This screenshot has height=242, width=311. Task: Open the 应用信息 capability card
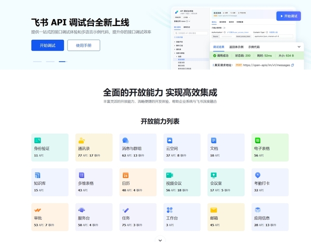click(270, 217)
